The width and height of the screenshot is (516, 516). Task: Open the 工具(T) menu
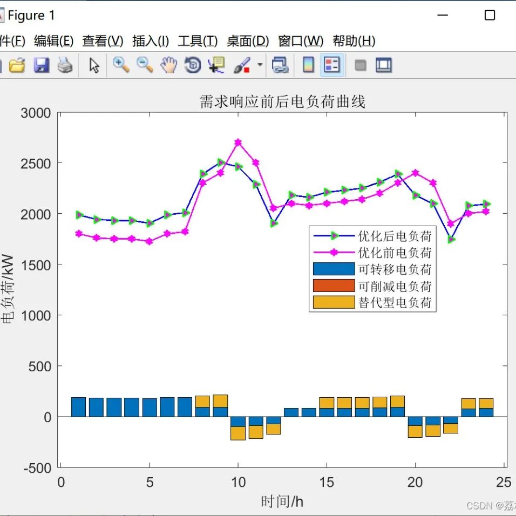pos(198,41)
